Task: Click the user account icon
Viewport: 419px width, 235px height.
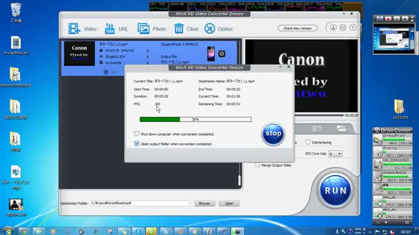Action: click(x=333, y=27)
